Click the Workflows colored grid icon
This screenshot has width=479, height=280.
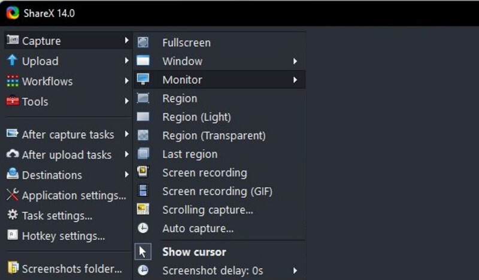pos(13,81)
